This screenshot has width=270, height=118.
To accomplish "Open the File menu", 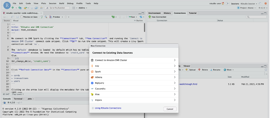I will pos(14,3).
